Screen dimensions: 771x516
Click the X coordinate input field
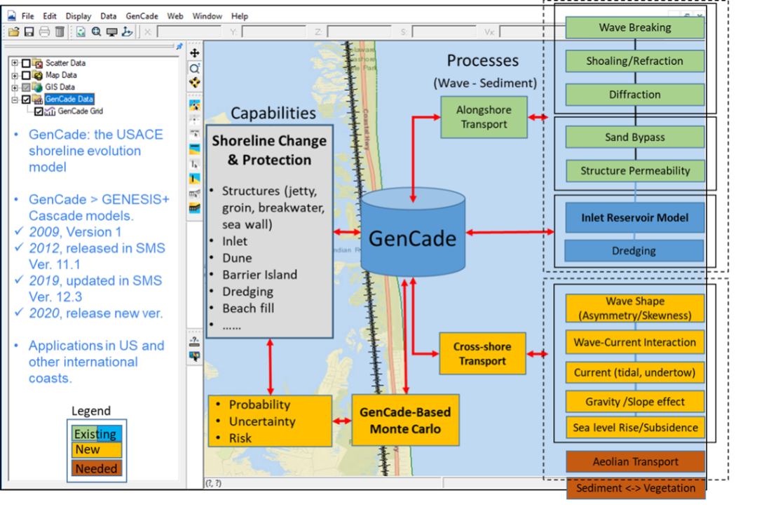(189, 32)
